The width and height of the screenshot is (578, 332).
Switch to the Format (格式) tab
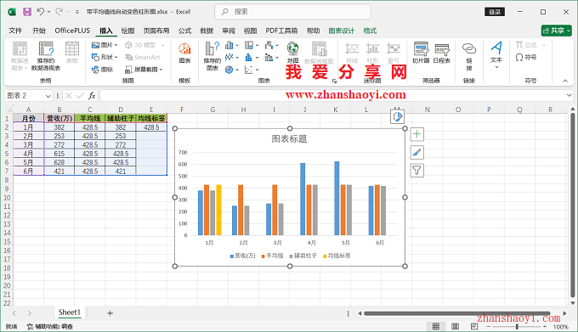[x=370, y=31]
